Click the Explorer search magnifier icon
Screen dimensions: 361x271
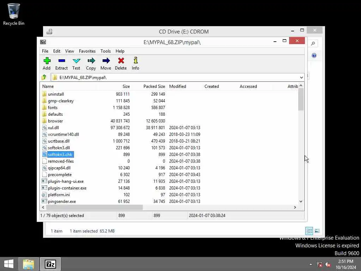(313, 43)
